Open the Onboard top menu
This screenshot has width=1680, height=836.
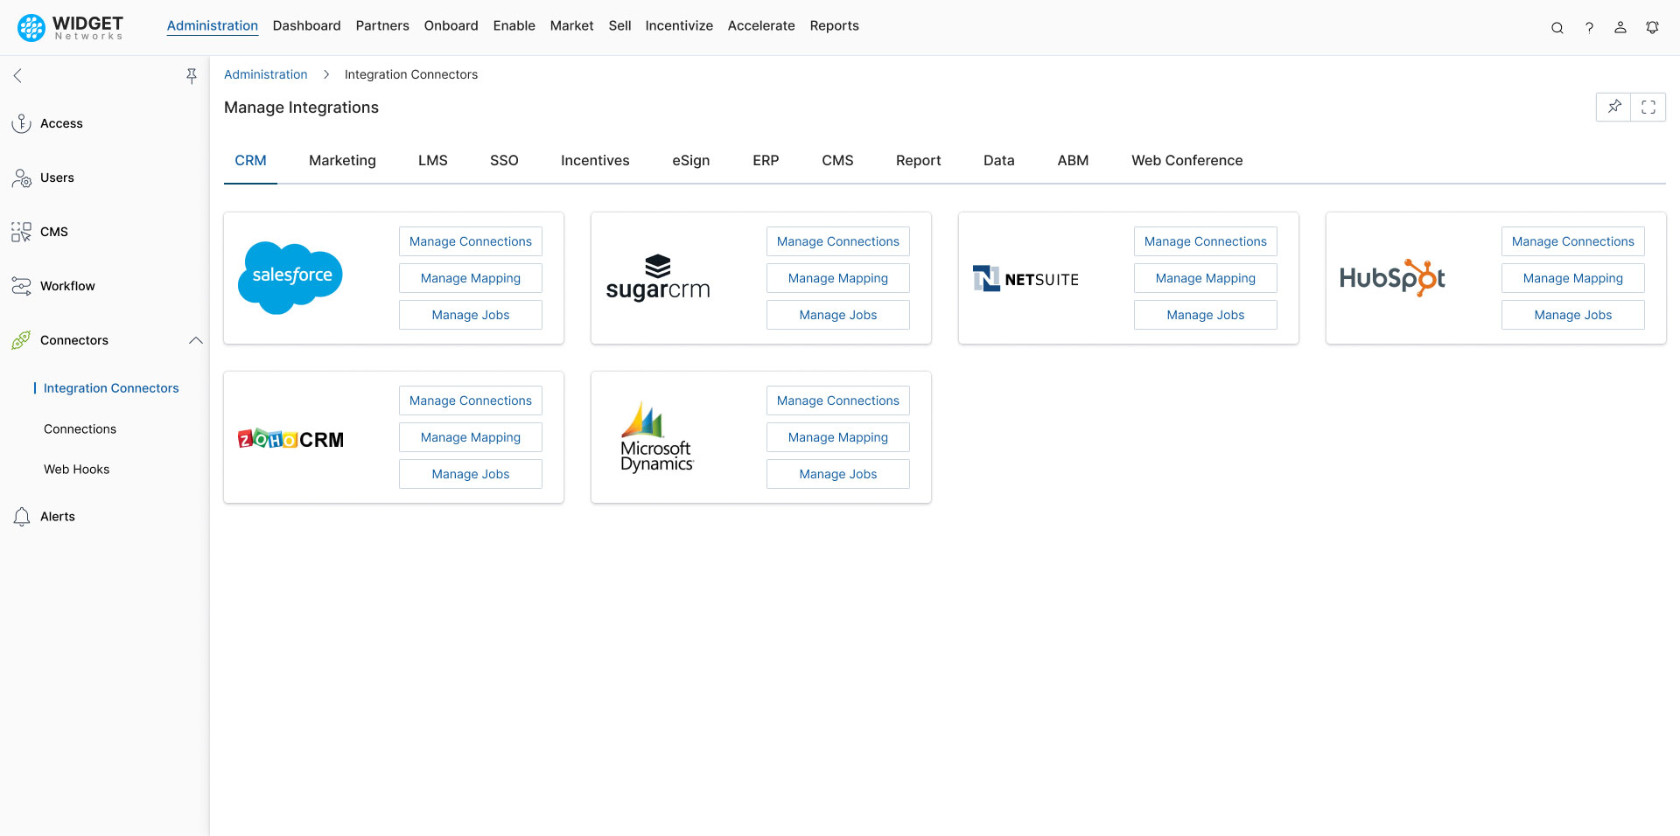(451, 26)
